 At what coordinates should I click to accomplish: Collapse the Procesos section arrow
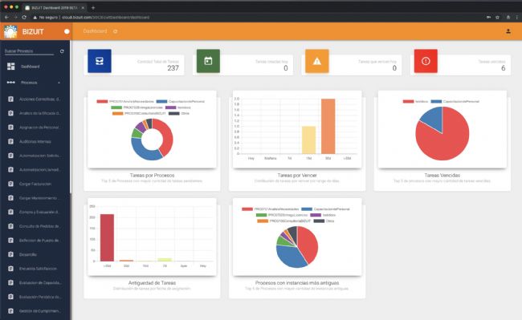point(59,83)
